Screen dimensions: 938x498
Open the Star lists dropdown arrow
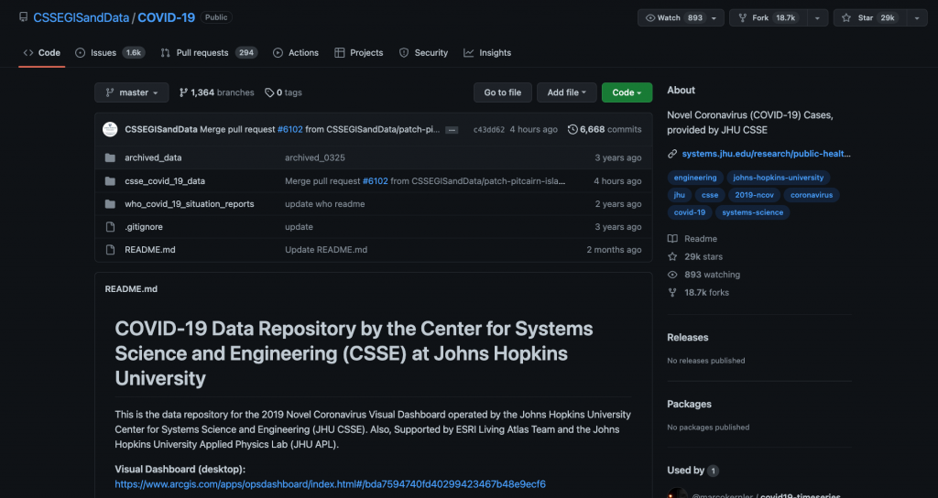coord(917,18)
